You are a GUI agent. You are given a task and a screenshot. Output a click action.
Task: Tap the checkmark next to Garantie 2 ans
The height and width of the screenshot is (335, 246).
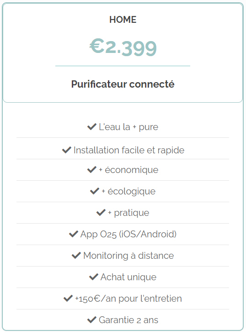coord(92,320)
